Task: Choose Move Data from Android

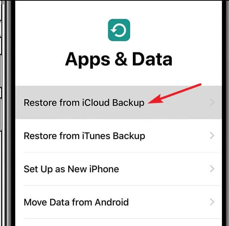Action: pyautogui.click(x=119, y=202)
